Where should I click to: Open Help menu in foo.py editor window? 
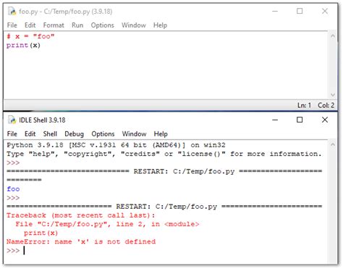pyautogui.click(x=160, y=25)
